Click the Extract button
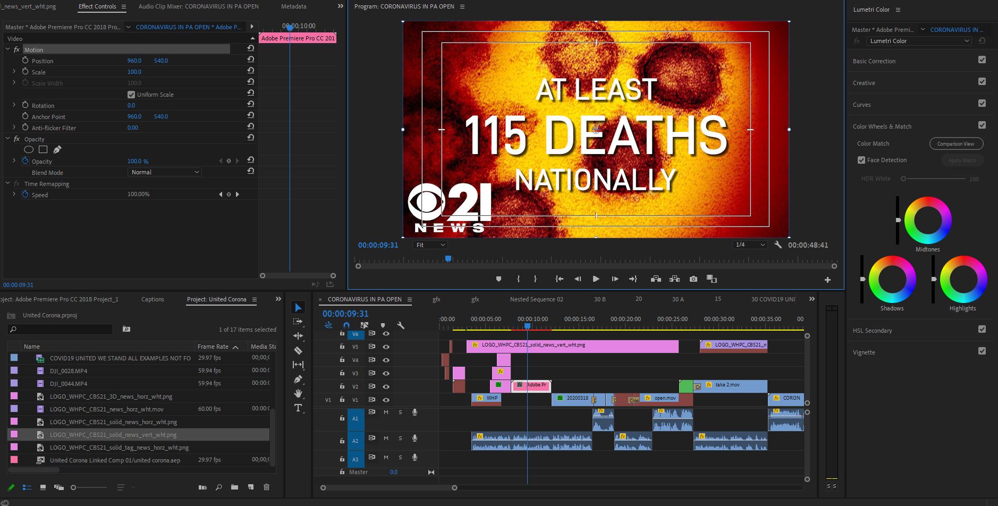 pos(674,279)
